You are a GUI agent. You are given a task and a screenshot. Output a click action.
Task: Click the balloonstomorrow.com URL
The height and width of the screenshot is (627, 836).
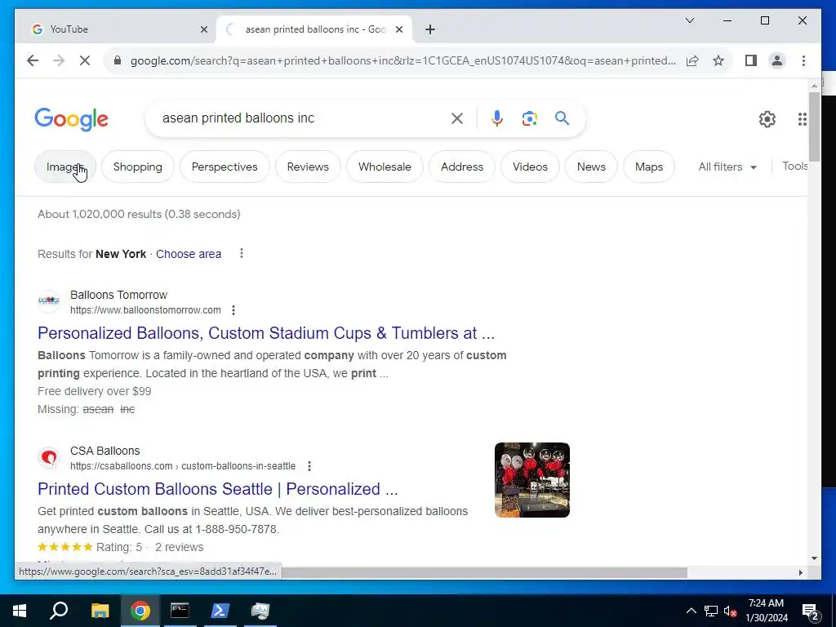(x=145, y=310)
